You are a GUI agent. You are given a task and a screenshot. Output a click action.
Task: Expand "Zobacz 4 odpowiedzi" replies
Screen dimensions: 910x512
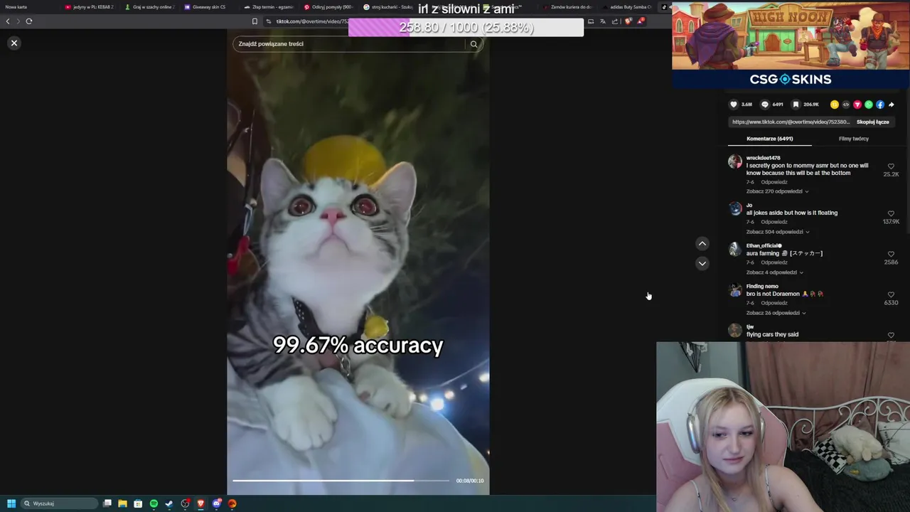coord(774,272)
